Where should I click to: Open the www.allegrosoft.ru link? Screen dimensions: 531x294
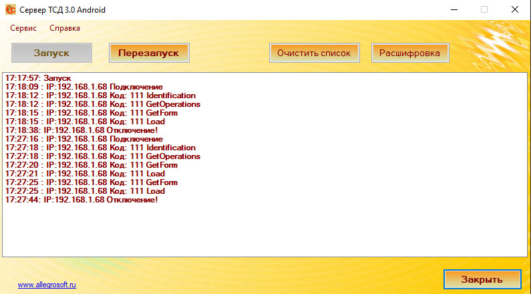point(47,285)
